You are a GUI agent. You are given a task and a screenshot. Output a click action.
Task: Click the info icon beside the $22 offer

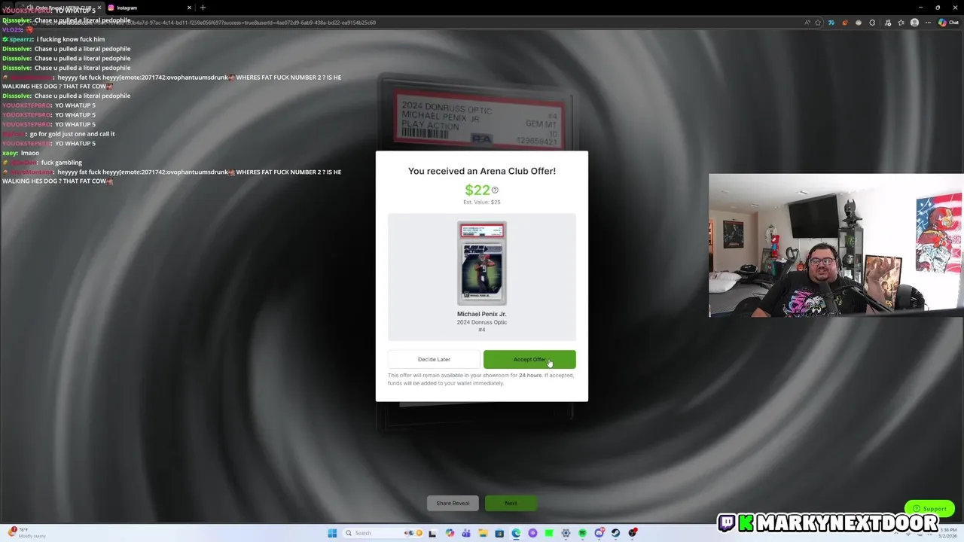(x=495, y=190)
